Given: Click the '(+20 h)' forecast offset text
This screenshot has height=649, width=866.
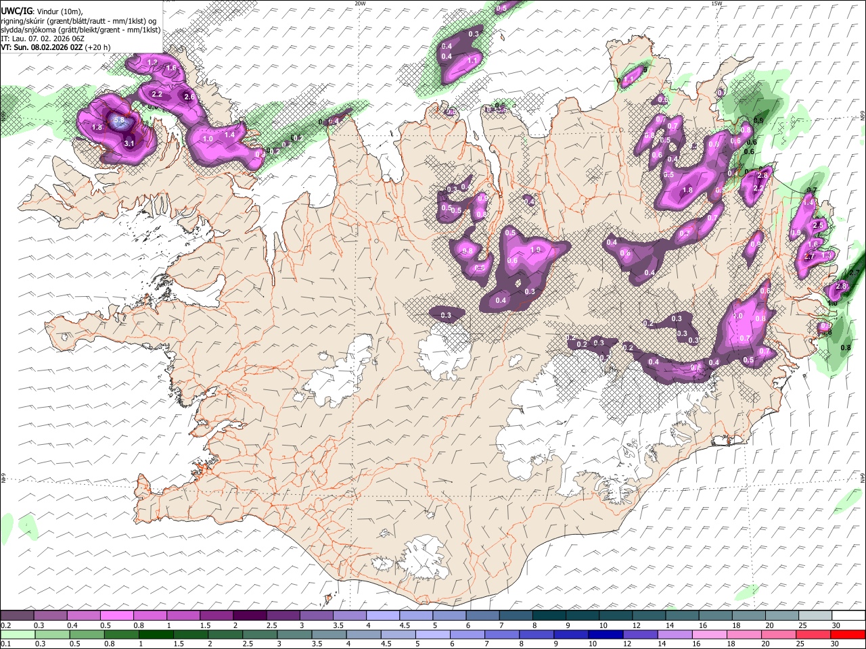Looking at the screenshot, I should 98,47.
